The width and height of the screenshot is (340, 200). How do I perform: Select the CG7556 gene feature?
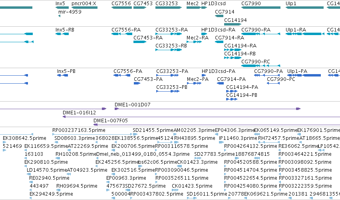(121, 8)
